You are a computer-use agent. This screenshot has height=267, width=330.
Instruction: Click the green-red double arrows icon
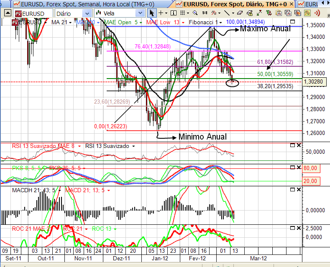[269, 13]
